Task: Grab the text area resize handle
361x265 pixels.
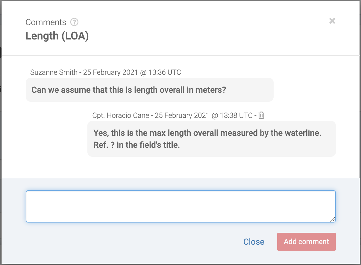Action: [x=332, y=219]
